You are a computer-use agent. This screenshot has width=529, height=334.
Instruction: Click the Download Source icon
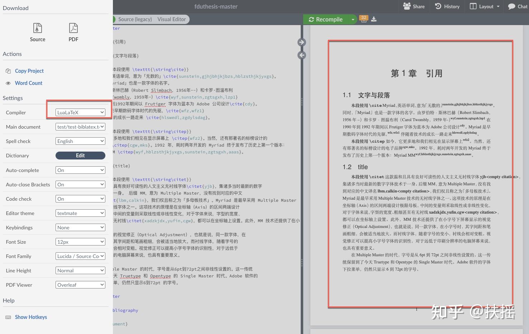click(x=37, y=28)
